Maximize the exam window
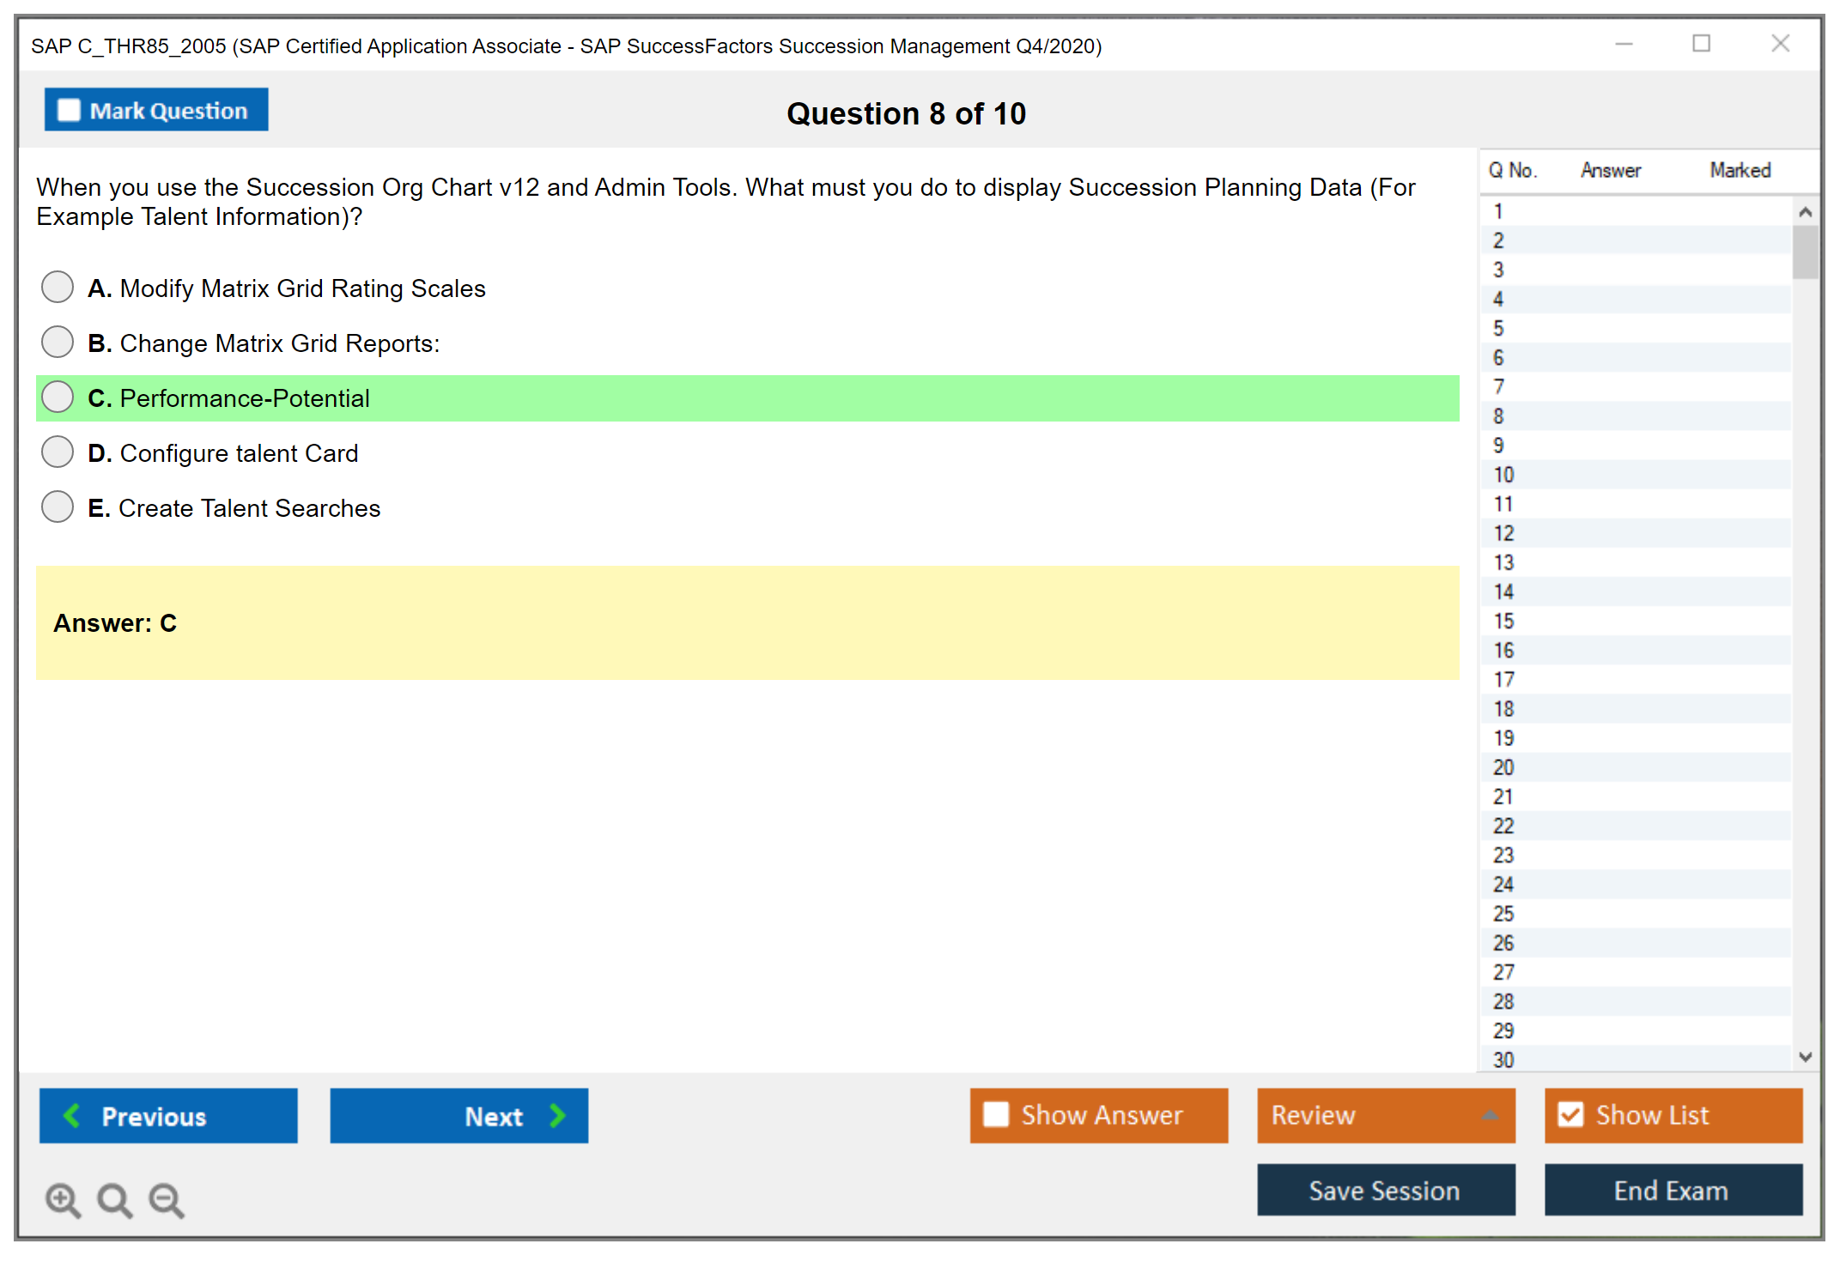This screenshot has width=1846, height=1262. 1701,43
